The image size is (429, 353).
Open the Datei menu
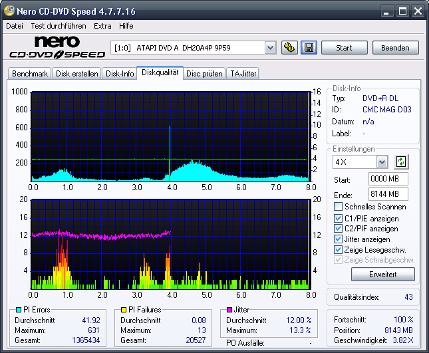[x=15, y=26]
